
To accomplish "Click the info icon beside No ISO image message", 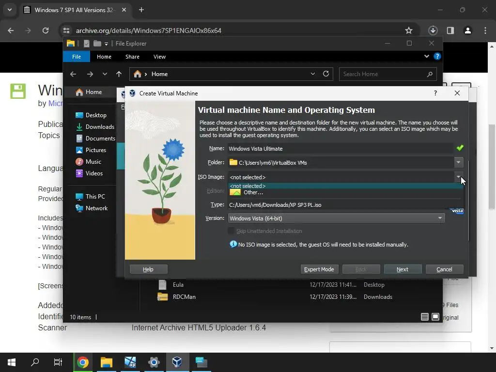I will pos(233,244).
